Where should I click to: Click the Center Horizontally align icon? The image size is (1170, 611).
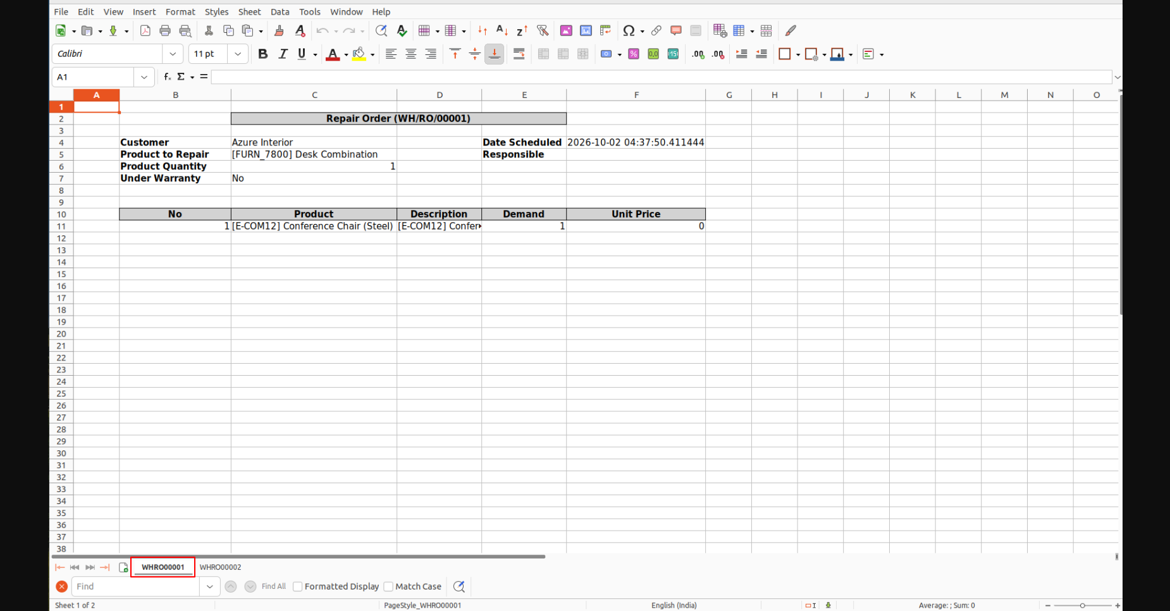pyautogui.click(x=410, y=54)
